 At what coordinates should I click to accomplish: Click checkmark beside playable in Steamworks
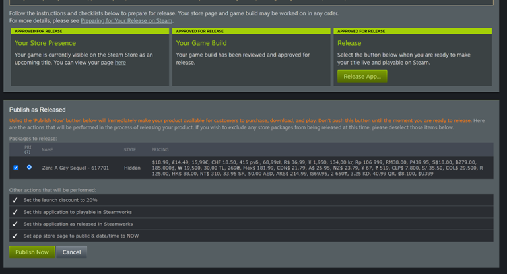pos(15,212)
